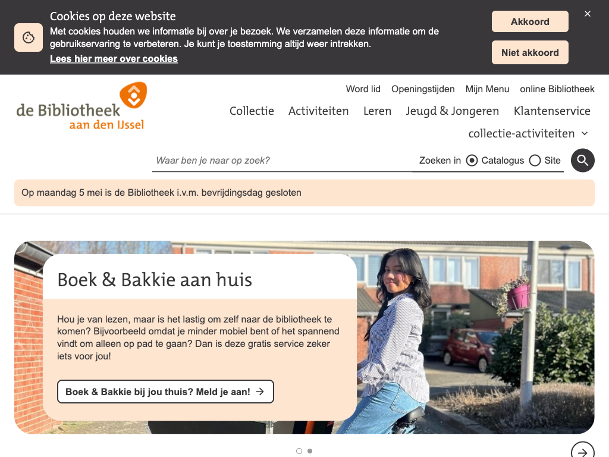Open the Word lid link
Screen dimensions: 609x457
(363, 89)
